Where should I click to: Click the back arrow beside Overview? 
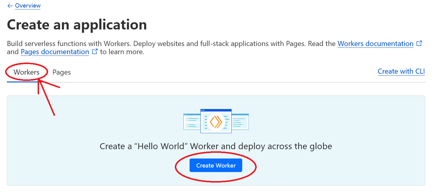click(10, 6)
